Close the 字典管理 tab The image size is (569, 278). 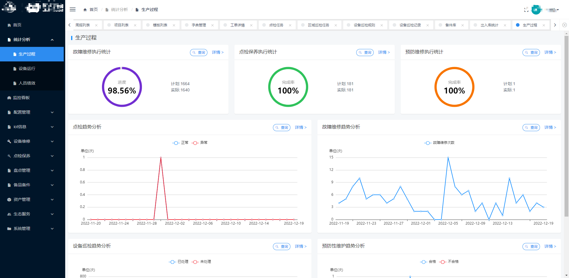click(x=212, y=25)
